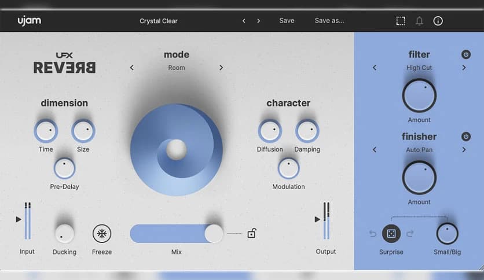Click the Surprise dice button
484x280 pixels.
tap(391, 234)
